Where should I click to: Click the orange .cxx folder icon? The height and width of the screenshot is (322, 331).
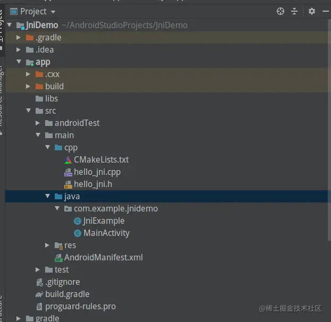tap(39, 74)
